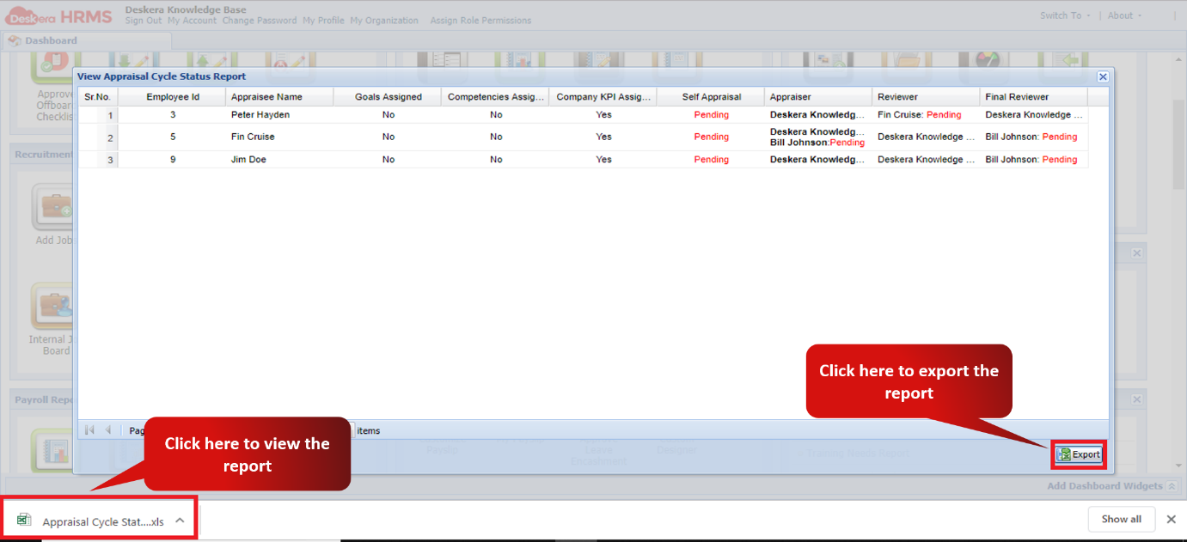Expand options for the downloaded xls file
Screen dimensions: 1187x542
pos(180,519)
